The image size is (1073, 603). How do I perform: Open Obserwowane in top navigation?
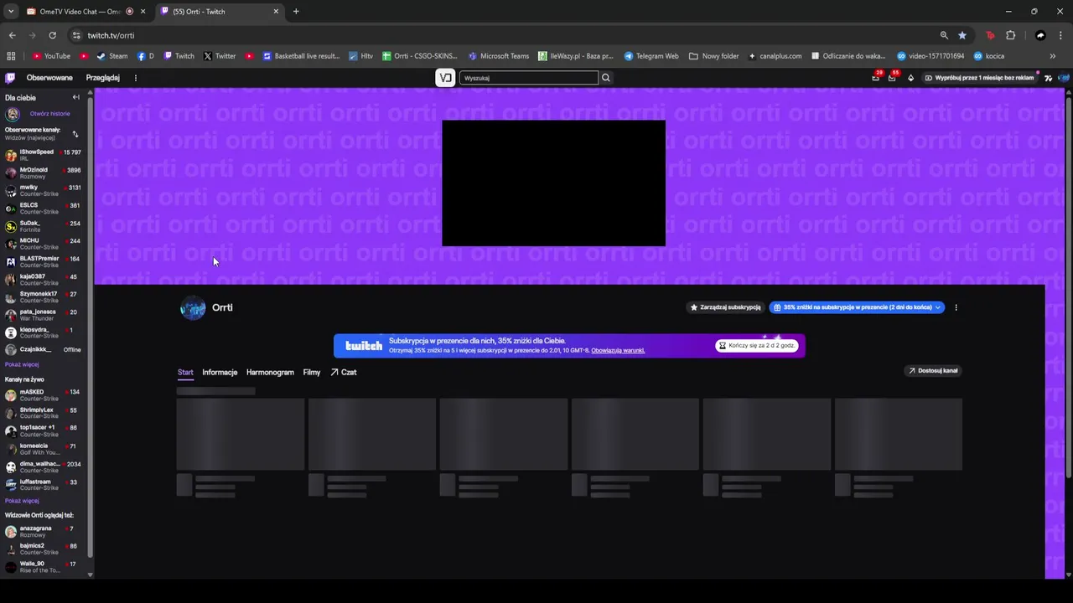[49, 78]
